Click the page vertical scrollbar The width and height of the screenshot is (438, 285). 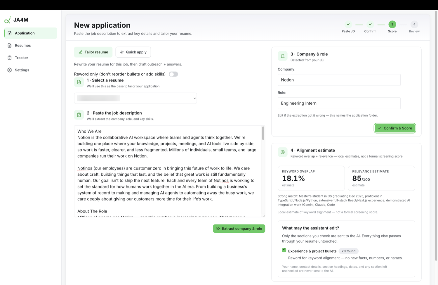[x=436, y=135]
